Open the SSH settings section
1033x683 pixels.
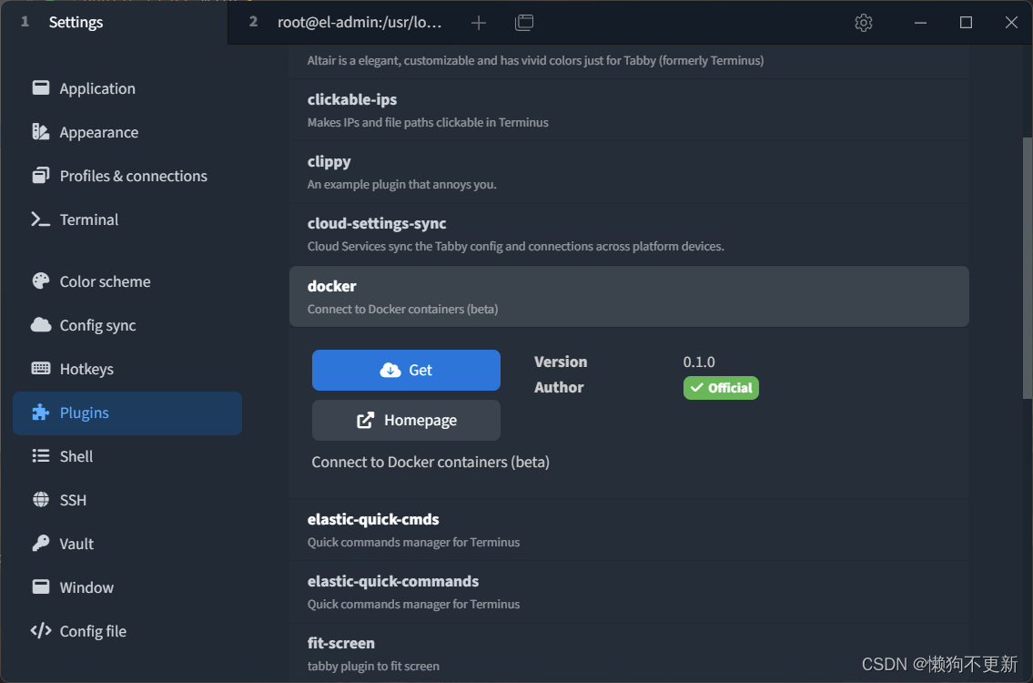click(127, 500)
